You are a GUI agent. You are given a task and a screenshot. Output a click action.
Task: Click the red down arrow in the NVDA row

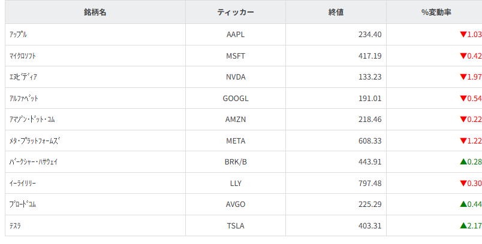coord(463,77)
